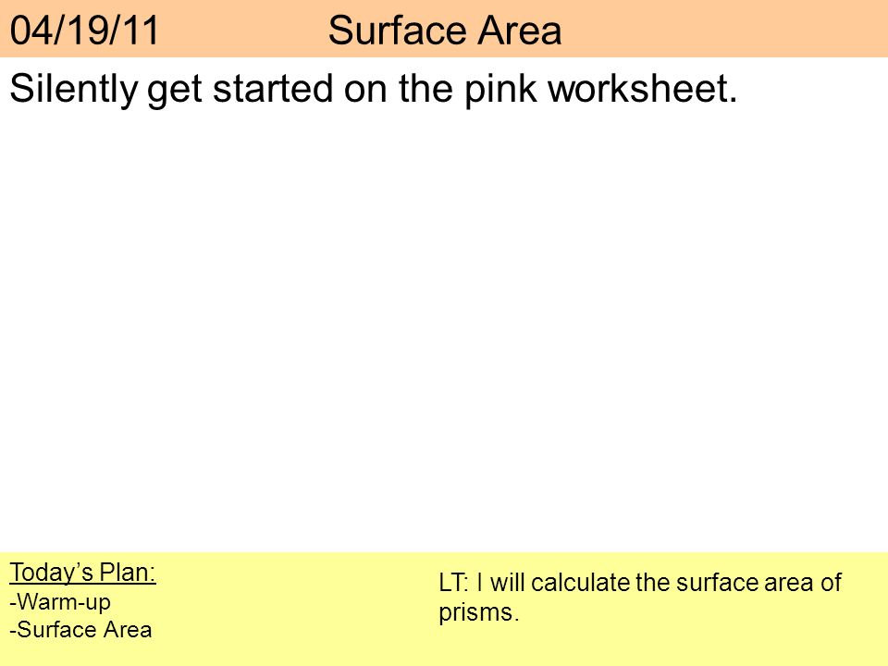Select the -Warm-up plan item
Screen dimensions: 888x666
(60, 602)
